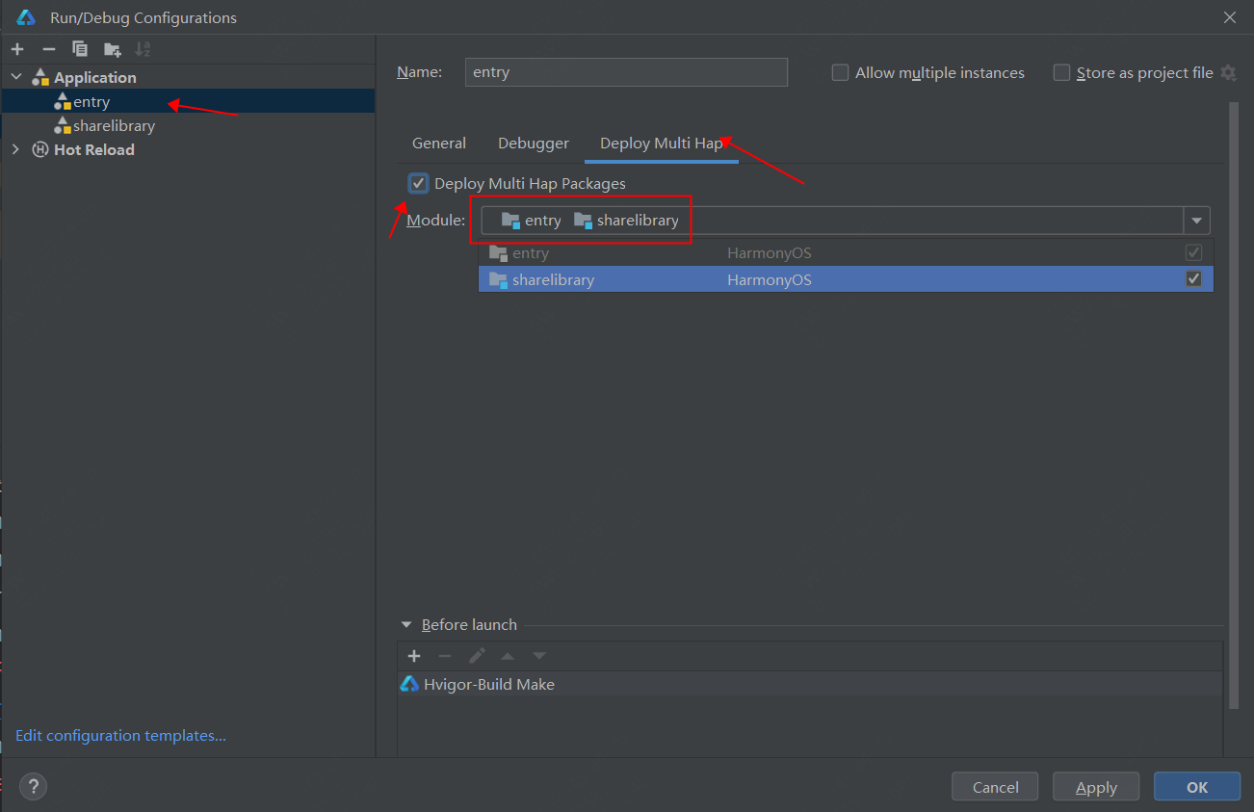Click the gear icon beside Store as project file
Image resolution: width=1254 pixels, height=812 pixels.
pos(1228,73)
